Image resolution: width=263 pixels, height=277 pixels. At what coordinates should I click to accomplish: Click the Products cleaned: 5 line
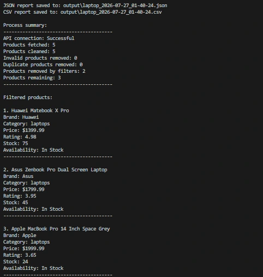pos(29,51)
